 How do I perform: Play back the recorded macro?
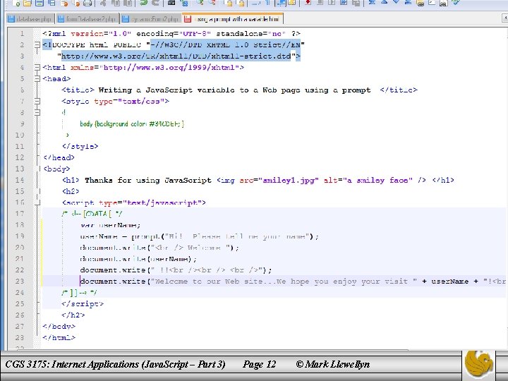332,3
